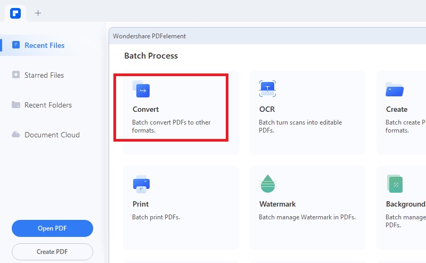Click the Background batch icon

point(395,184)
